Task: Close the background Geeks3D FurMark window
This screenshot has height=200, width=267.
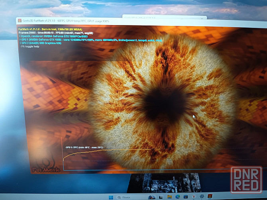Action: [202, 18]
